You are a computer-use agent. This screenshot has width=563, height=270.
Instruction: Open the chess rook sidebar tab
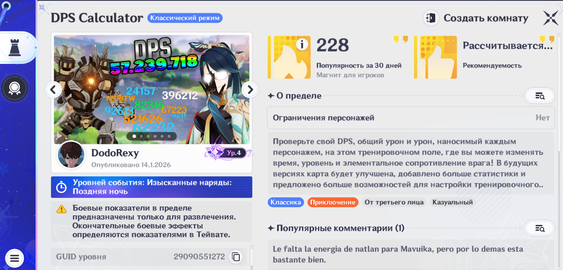(15, 47)
